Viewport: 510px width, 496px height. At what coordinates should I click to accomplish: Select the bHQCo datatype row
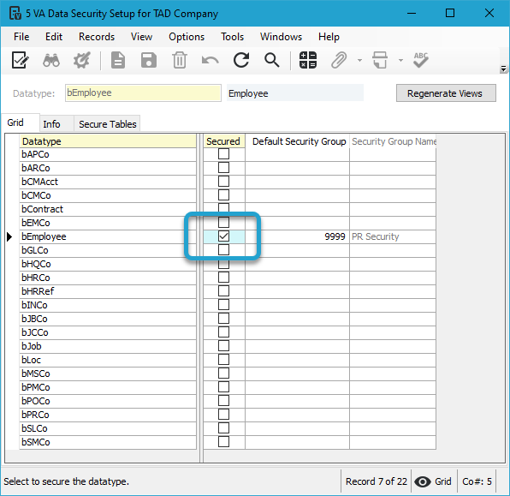[x=108, y=264]
